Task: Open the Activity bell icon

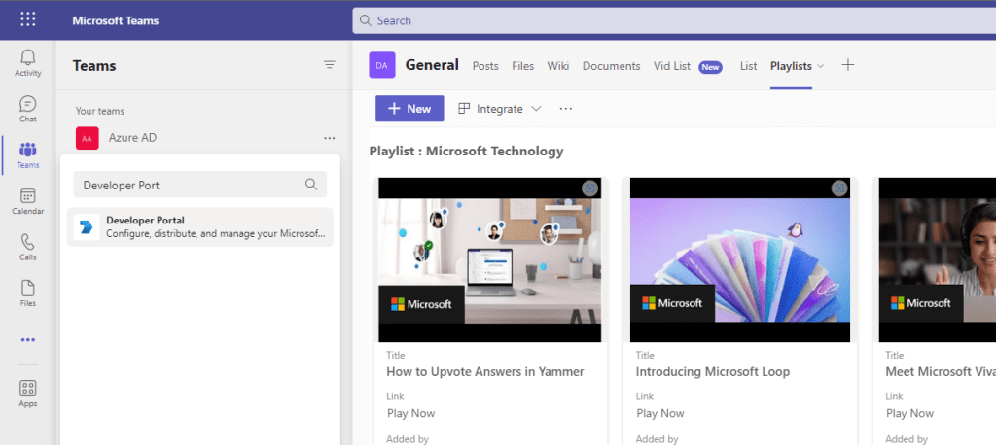Action: [x=27, y=62]
